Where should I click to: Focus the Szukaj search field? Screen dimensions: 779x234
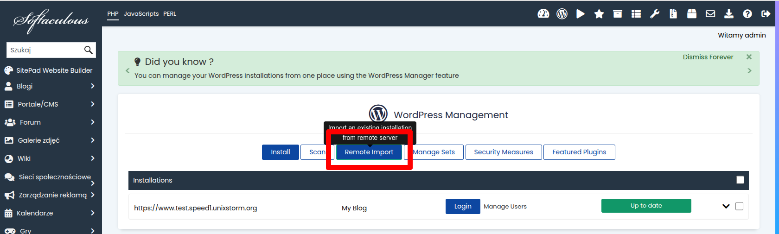click(x=45, y=50)
